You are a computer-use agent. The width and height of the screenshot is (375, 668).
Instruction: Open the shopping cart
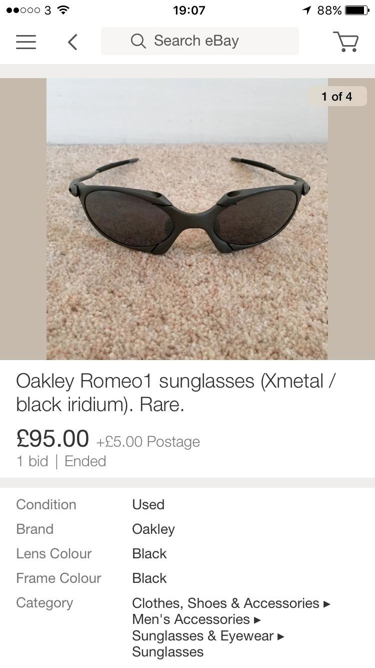345,42
